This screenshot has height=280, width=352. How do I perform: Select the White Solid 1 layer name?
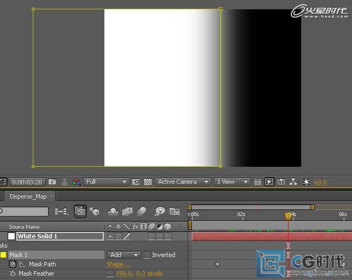click(x=60, y=236)
